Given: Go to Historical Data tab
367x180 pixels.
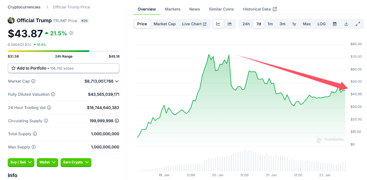Looking at the screenshot, I should [x=259, y=9].
